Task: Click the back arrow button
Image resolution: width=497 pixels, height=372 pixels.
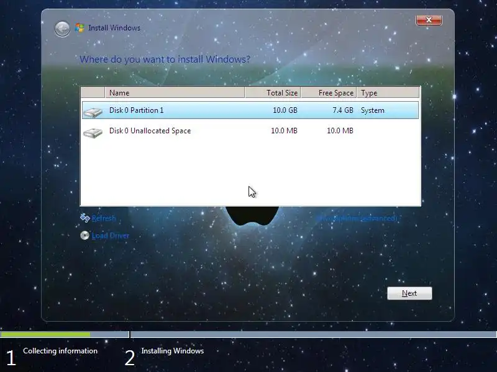Action: [62, 29]
